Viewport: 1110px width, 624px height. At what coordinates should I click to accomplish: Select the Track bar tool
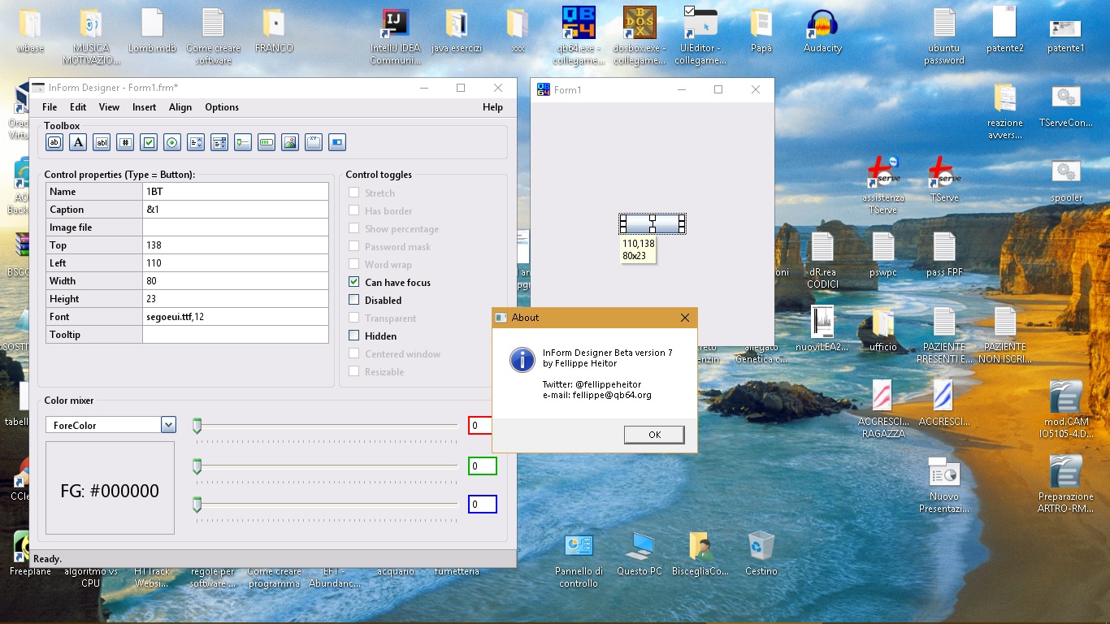pyautogui.click(x=242, y=143)
